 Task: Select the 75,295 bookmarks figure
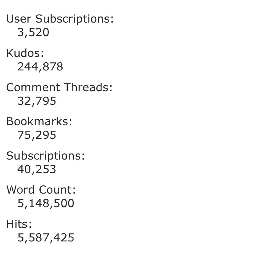point(37,135)
